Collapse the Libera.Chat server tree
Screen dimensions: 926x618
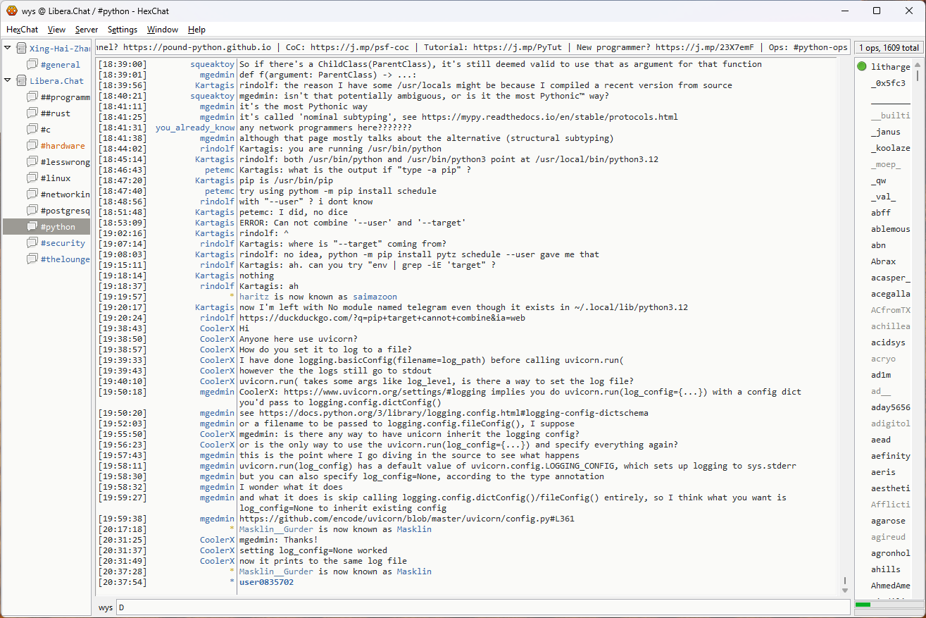[8, 80]
